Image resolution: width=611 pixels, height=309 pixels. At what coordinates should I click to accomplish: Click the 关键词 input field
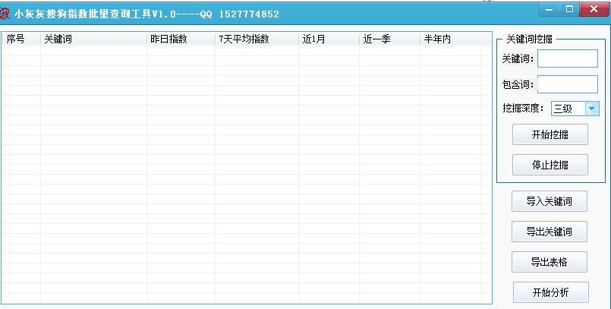pyautogui.click(x=567, y=58)
